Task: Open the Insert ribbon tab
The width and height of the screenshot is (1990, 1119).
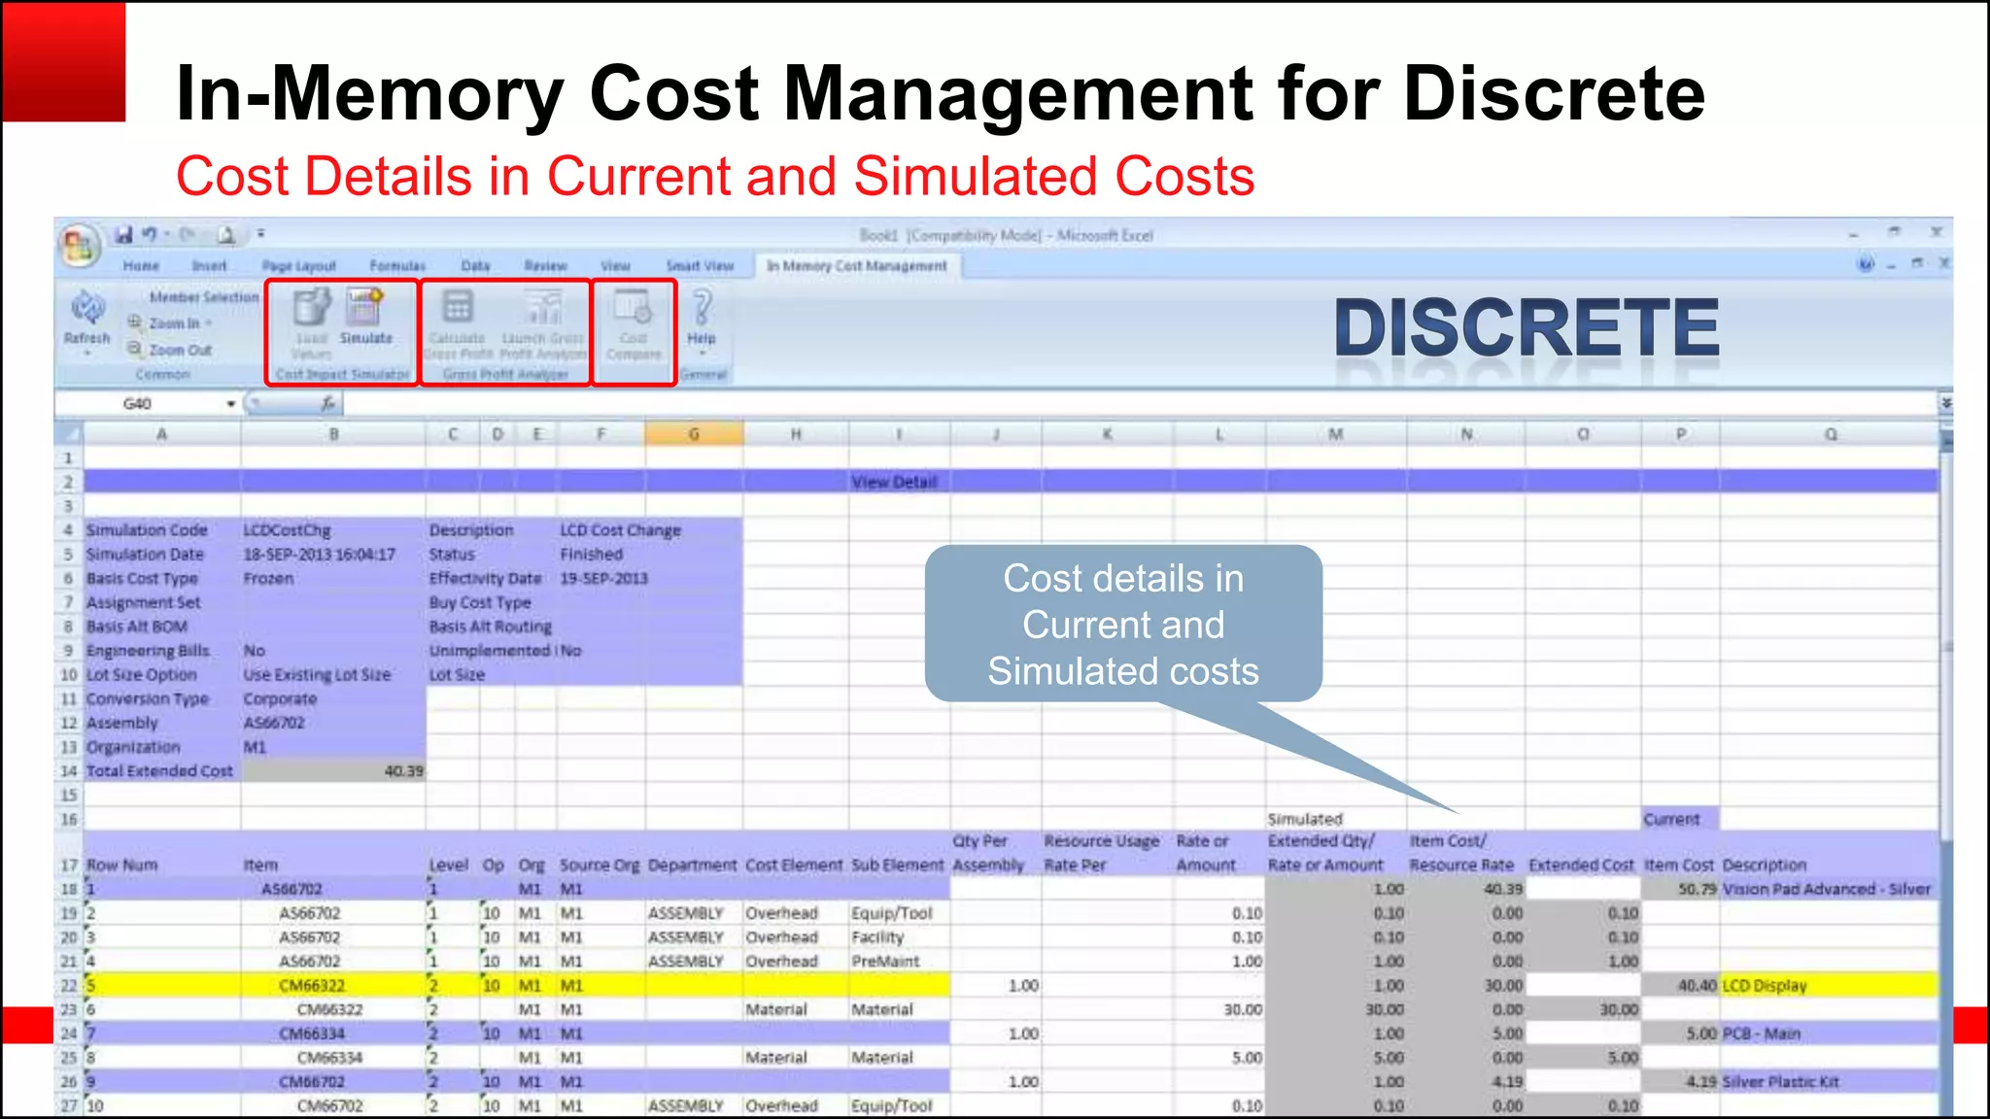Action: coord(209,265)
